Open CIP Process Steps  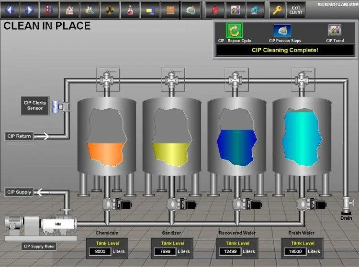(x=282, y=31)
